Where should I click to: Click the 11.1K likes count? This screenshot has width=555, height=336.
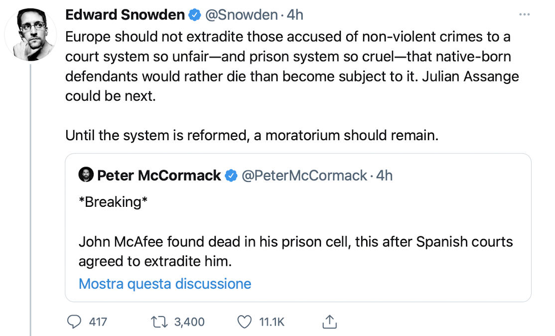[272, 322]
